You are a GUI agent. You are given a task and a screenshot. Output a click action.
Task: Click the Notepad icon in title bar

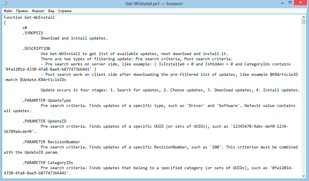click(5, 3)
